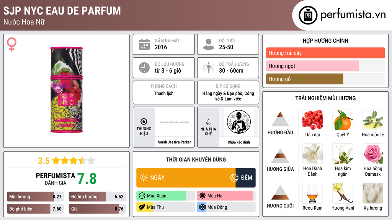This screenshot has width=392, height=220.
Task: Click the Độ lưu hương 6.52 rating bar
Action: [97, 197]
